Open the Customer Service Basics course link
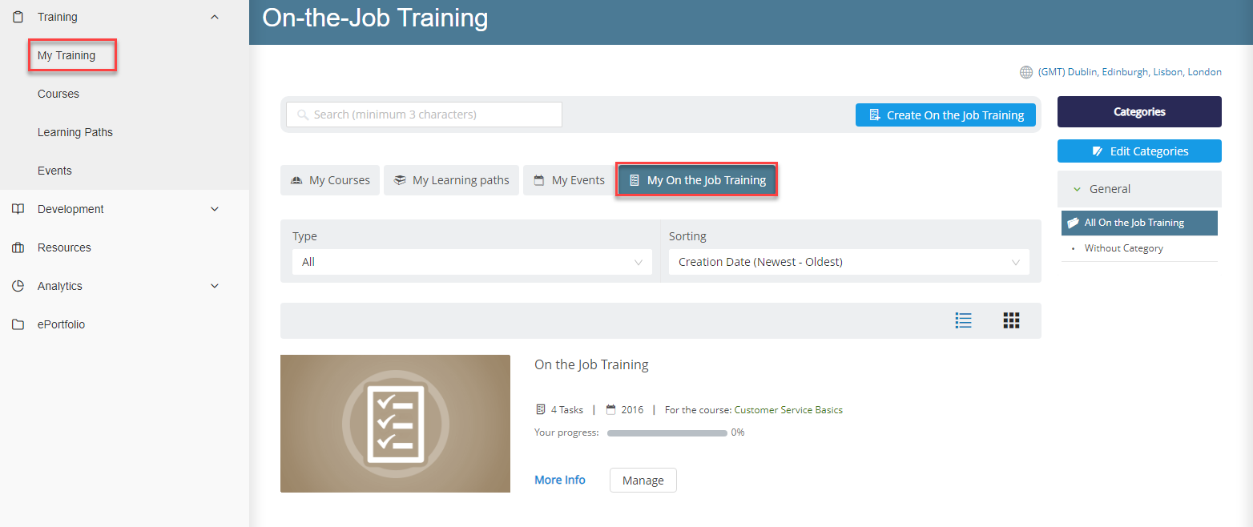Screen dimensions: 1253x527 click(788, 409)
